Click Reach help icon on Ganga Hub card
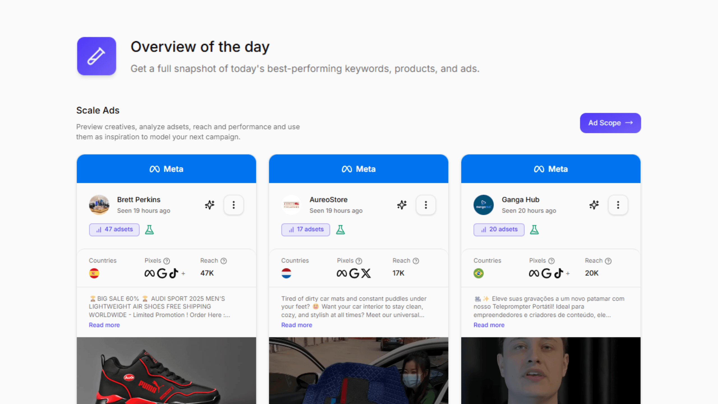 click(608, 261)
